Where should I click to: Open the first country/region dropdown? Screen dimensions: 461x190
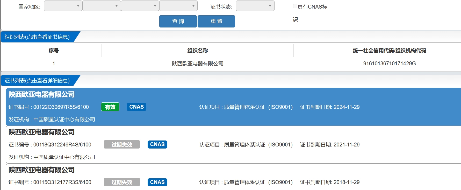coord(63,6)
